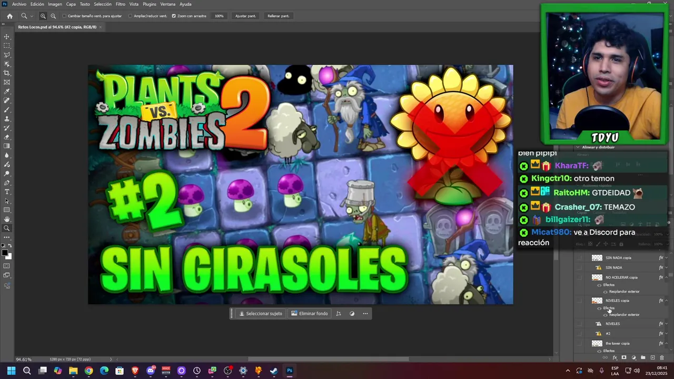This screenshot has height=379, width=674.
Task: Create new layer with plus icon
Action: point(652,358)
